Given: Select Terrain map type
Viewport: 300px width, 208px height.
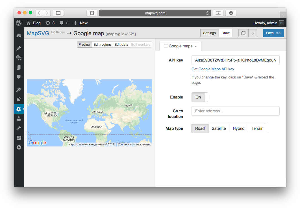Looking at the screenshot, I should 257,128.
